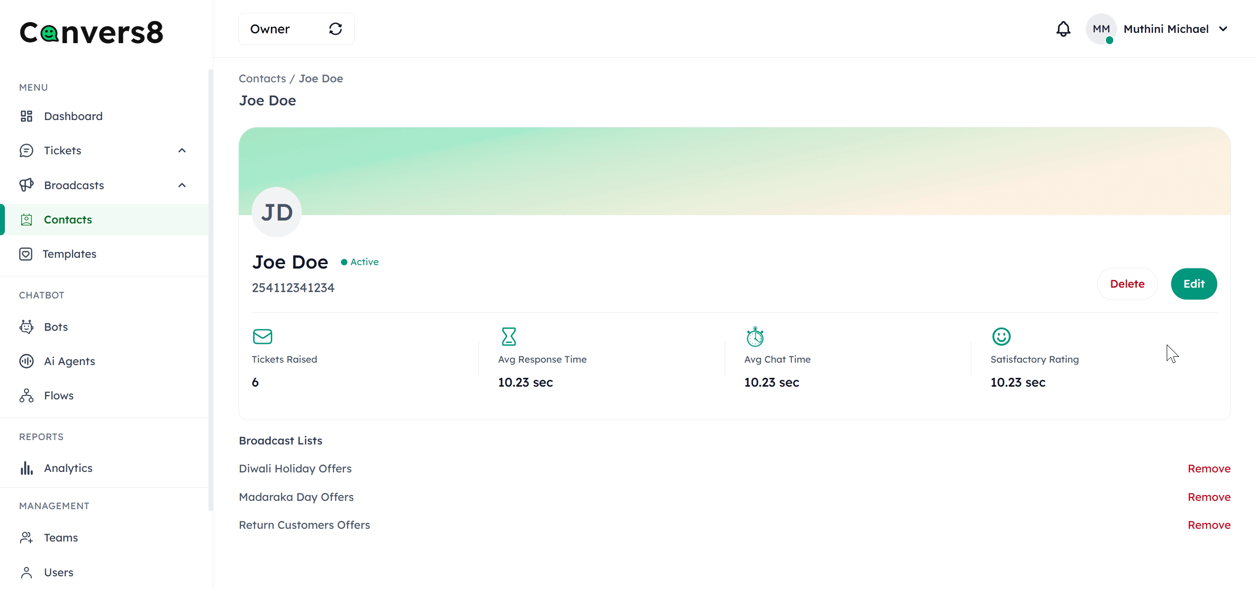Click the Dashboard grid icon

[26, 116]
